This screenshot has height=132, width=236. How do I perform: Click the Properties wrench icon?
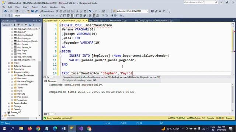[x=156, y=11]
